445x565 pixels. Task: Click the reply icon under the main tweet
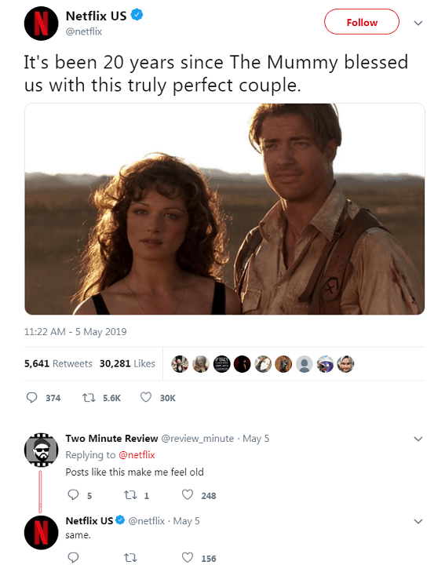click(x=31, y=397)
